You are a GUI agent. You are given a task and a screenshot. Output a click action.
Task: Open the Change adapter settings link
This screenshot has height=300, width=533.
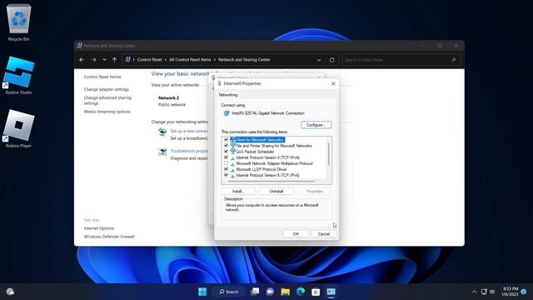click(107, 89)
